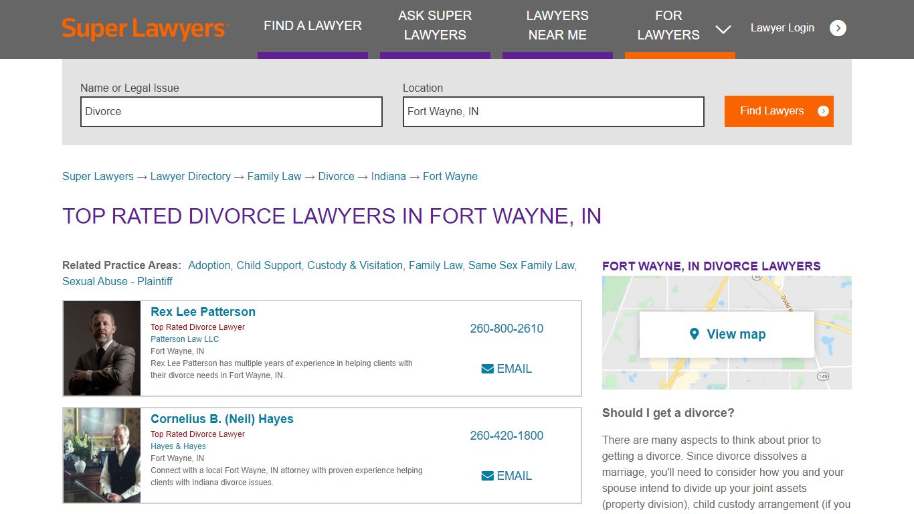Go to the Lawyer Directory breadcrumb
The height and width of the screenshot is (514, 914).
[x=190, y=177]
